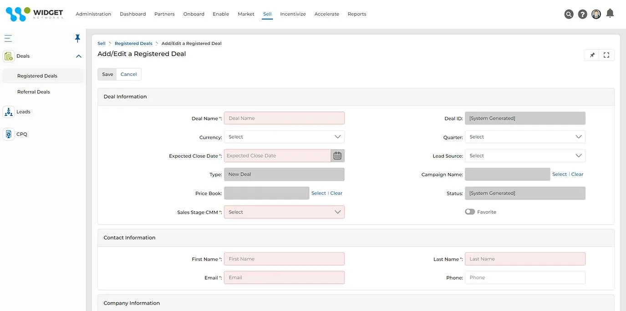
Task: Open the Partners menu
Action: [x=164, y=14]
